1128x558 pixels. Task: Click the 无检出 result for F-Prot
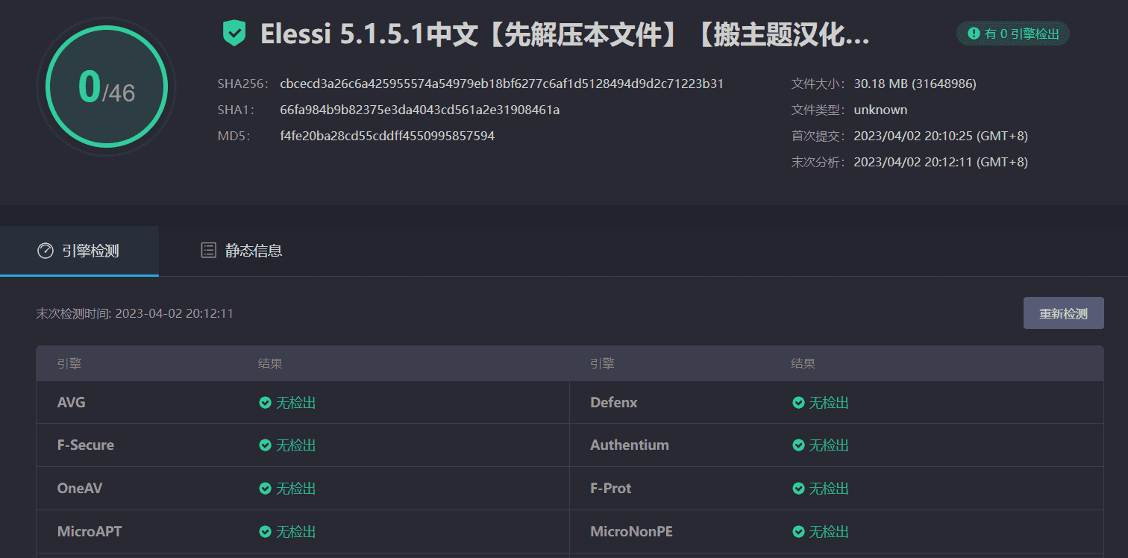click(830, 489)
